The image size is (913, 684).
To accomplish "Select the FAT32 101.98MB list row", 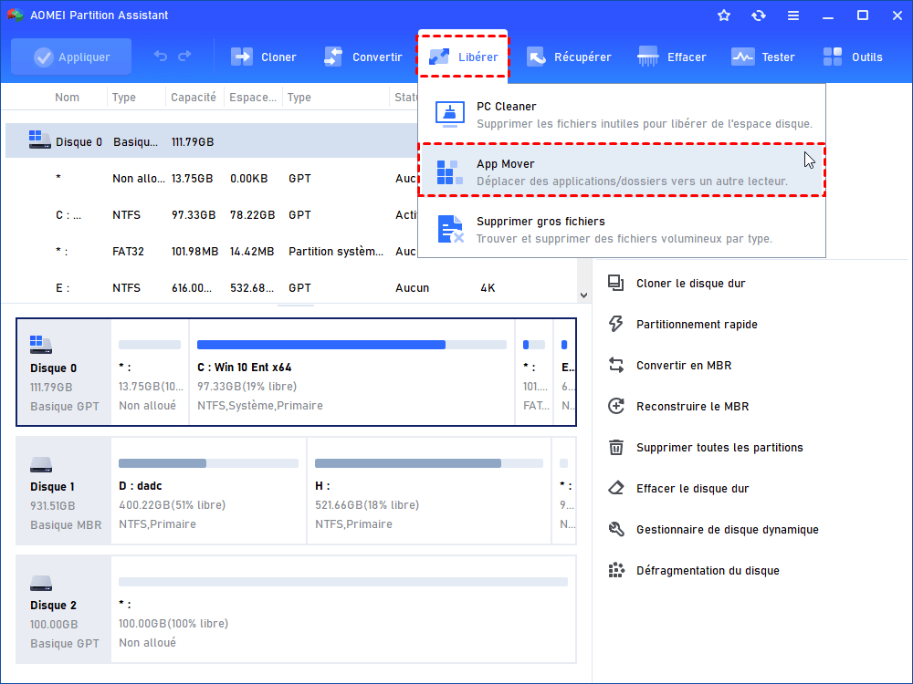I will click(212, 252).
